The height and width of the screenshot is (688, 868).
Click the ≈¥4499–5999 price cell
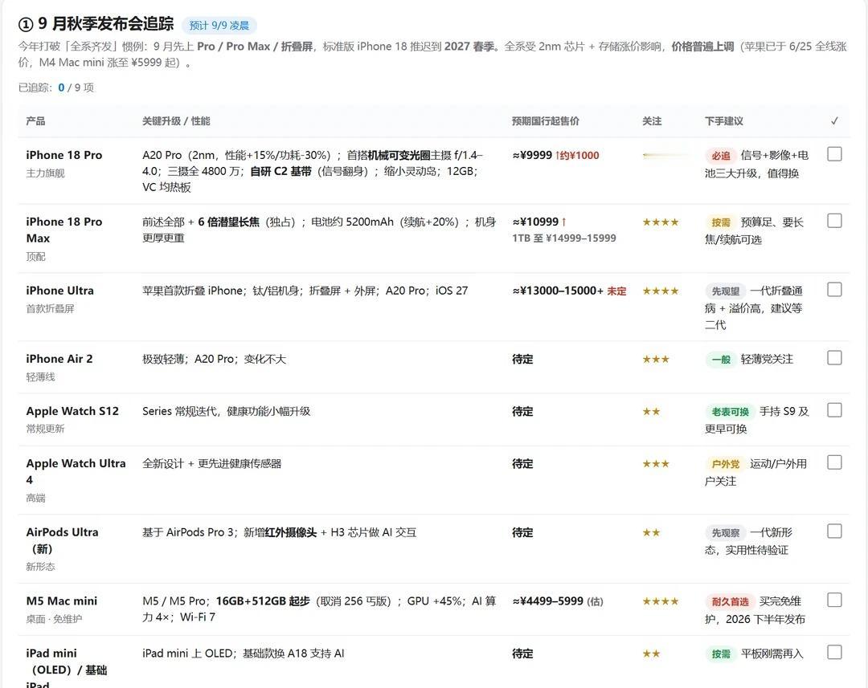547,601
